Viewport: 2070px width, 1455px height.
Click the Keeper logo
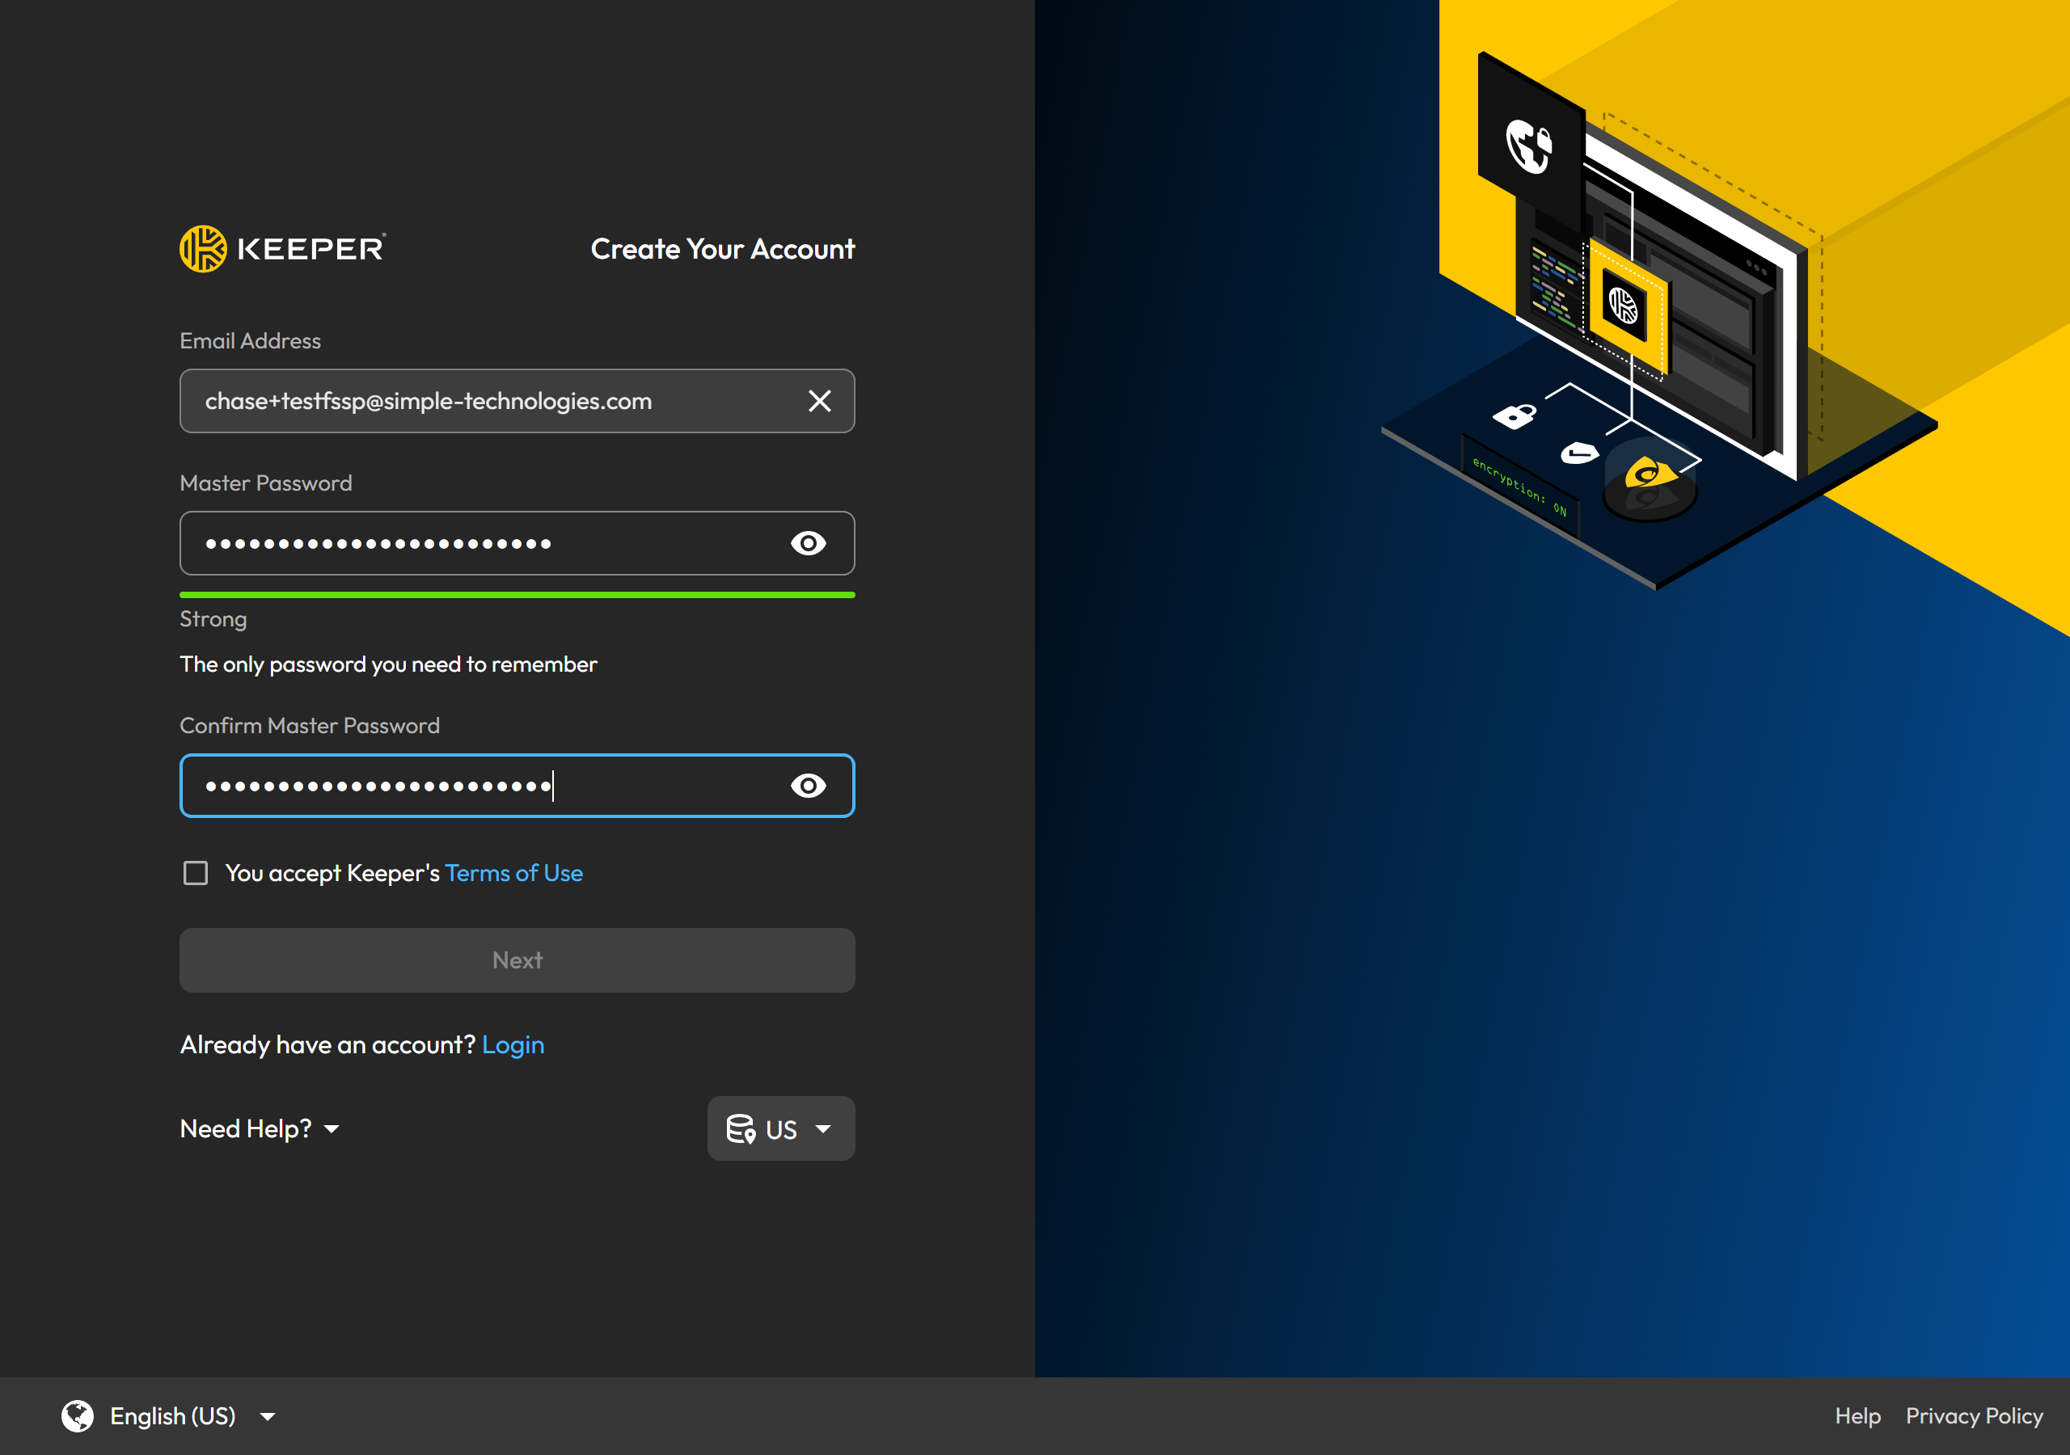coord(282,249)
